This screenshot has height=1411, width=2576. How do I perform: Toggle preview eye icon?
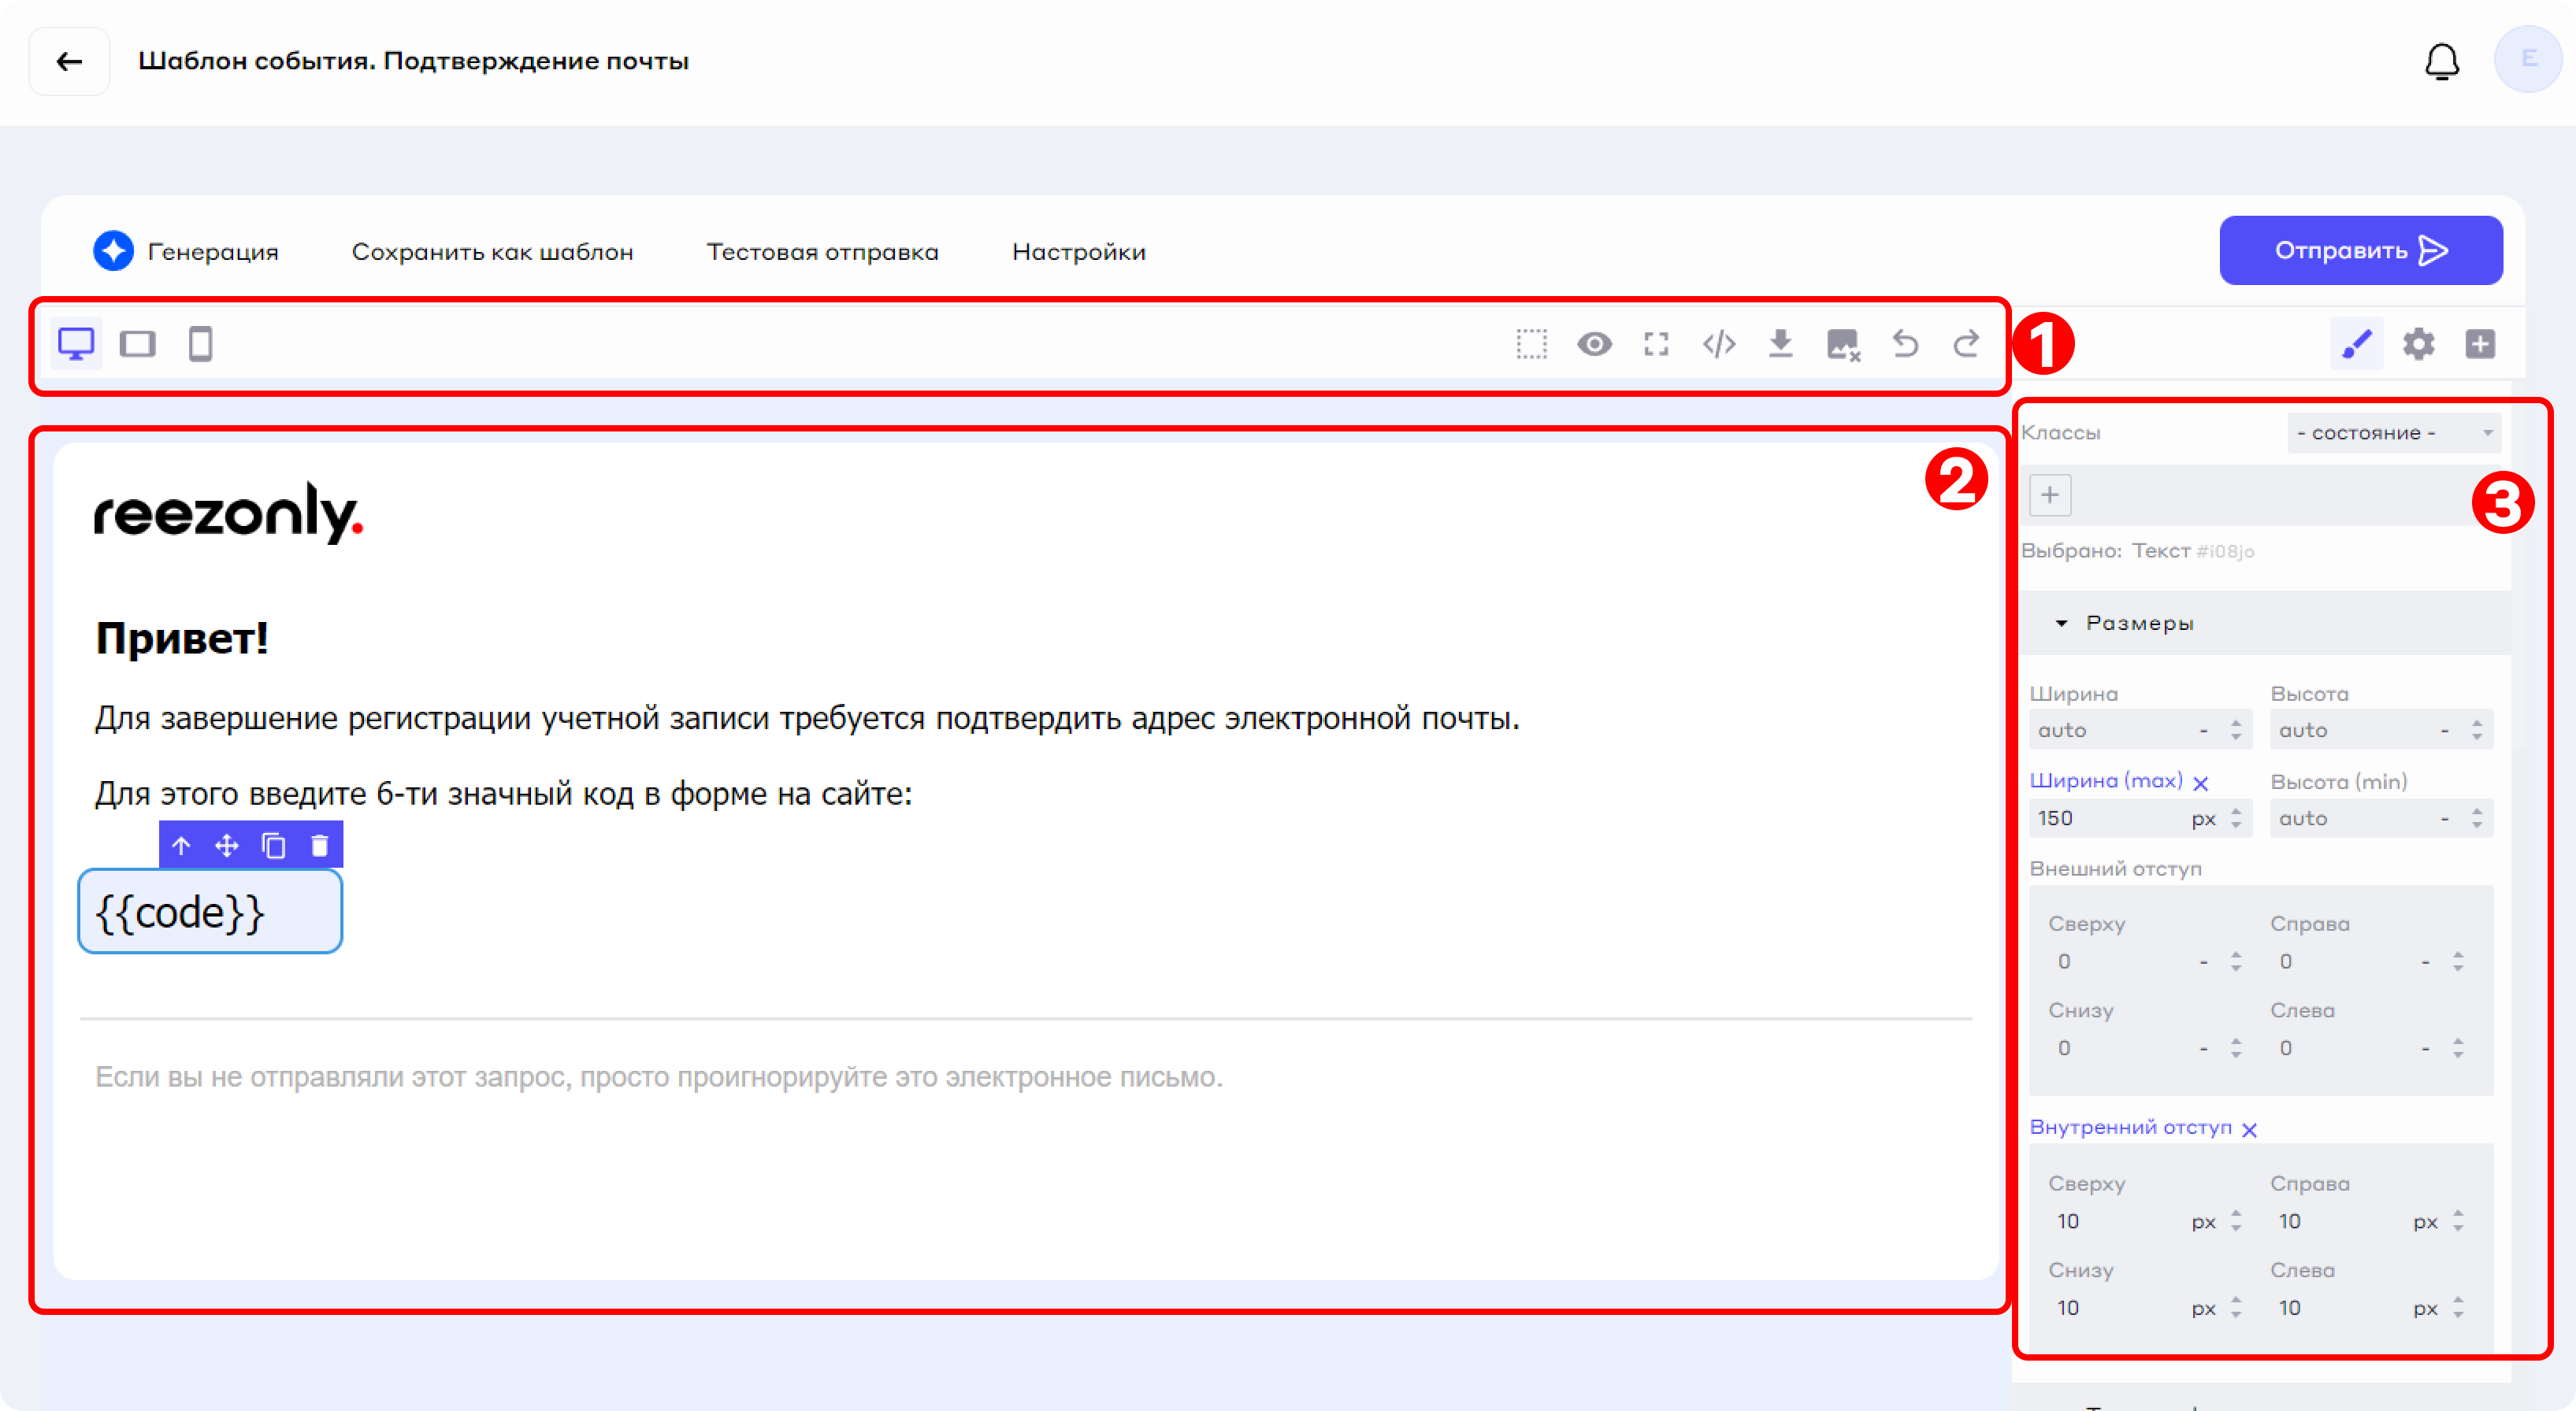coord(1594,345)
